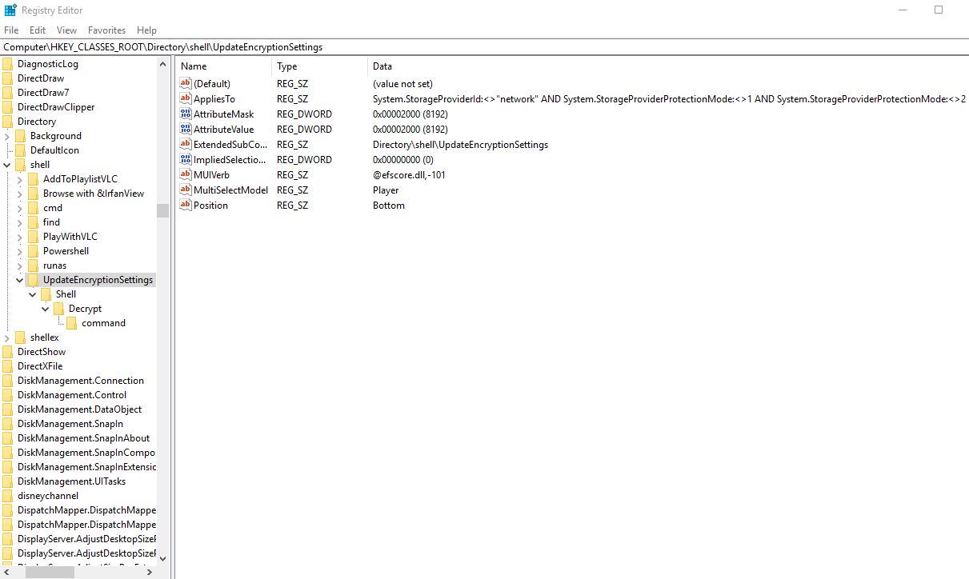The image size is (969, 579).
Task: Click the find key folder icon
Action: pos(33,222)
